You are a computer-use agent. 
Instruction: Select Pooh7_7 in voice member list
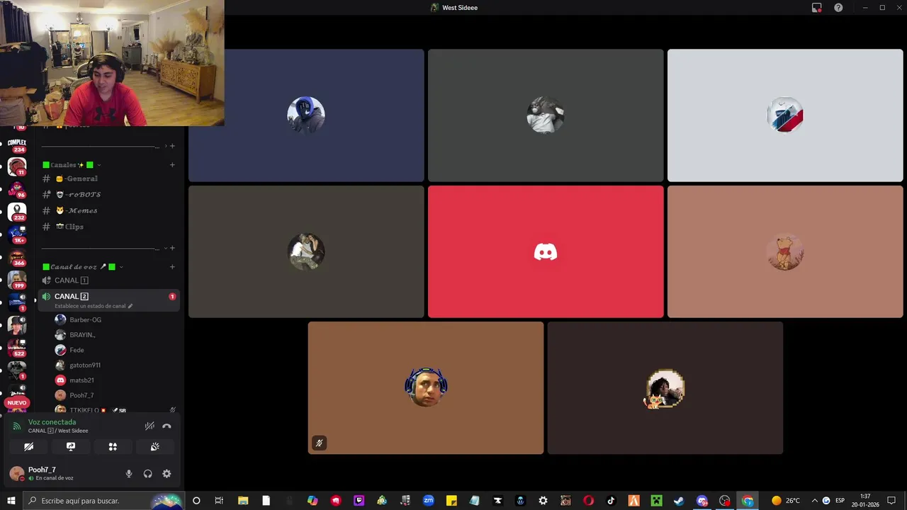pyautogui.click(x=116, y=395)
